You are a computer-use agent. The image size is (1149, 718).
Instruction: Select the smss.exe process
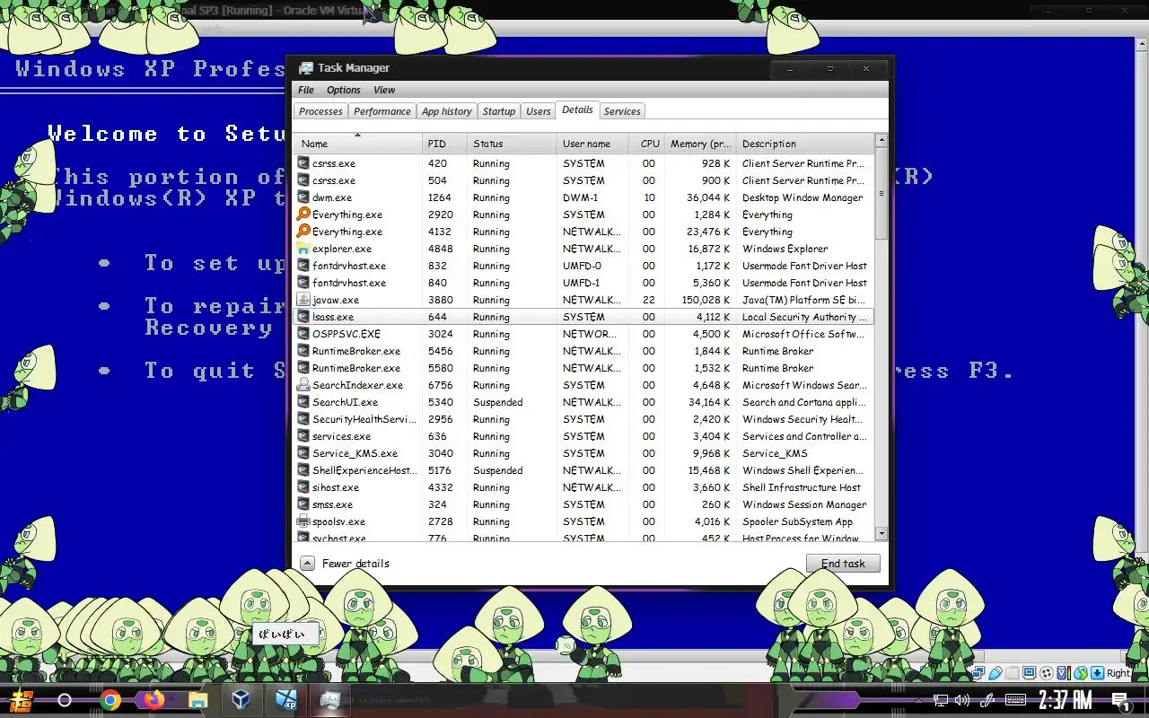point(583,504)
